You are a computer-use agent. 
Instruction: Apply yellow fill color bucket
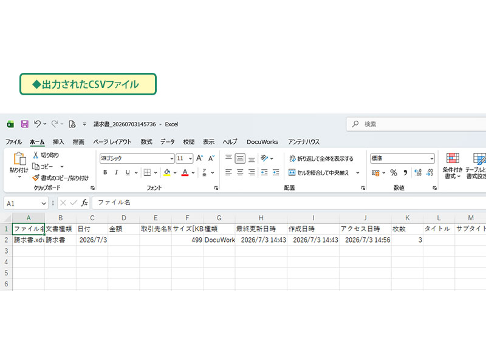(166, 172)
